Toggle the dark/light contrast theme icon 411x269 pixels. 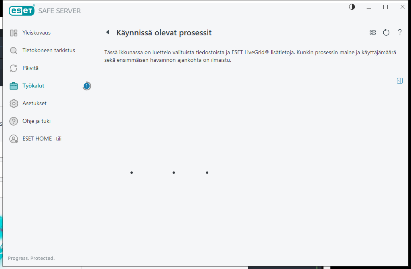pos(352,7)
